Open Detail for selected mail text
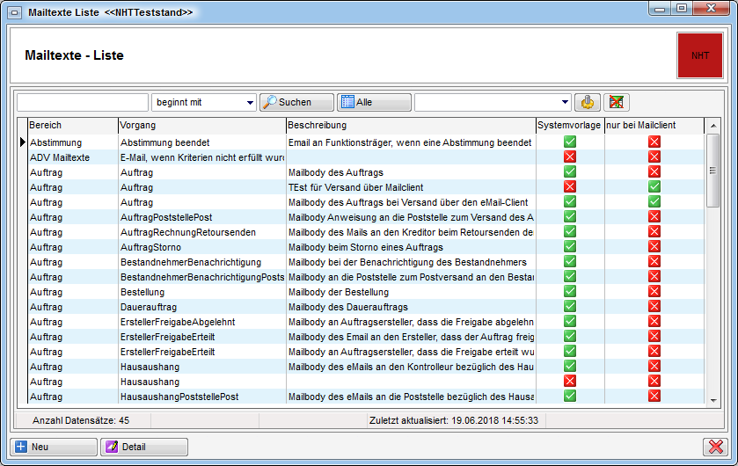The height and width of the screenshot is (466, 738). tap(143, 447)
